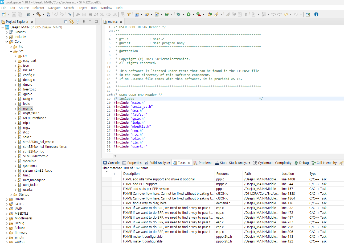Click the Debug bug icon
The image size is (344, 243).
click(178, 14)
